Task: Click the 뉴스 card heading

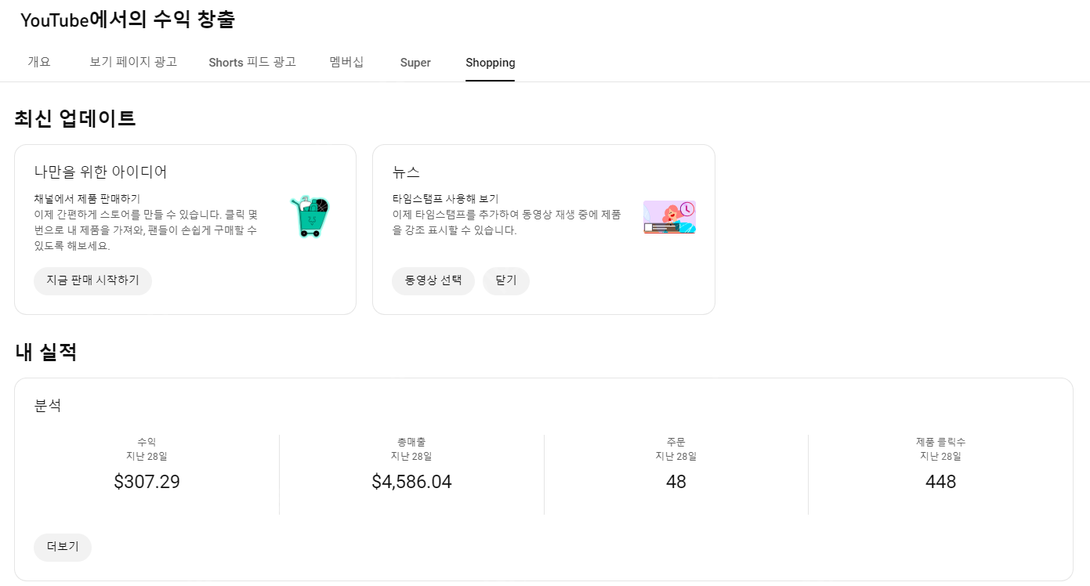Action: [404, 171]
